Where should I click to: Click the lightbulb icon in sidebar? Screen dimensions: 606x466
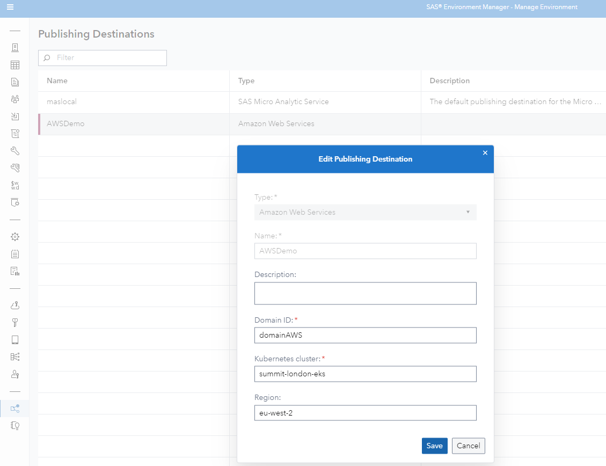[15, 426]
